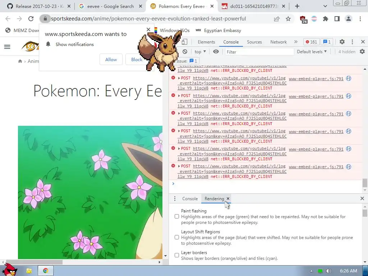Dismiss the notification permission popup
The height and width of the screenshot is (276, 368).
pyautogui.click(x=148, y=29)
